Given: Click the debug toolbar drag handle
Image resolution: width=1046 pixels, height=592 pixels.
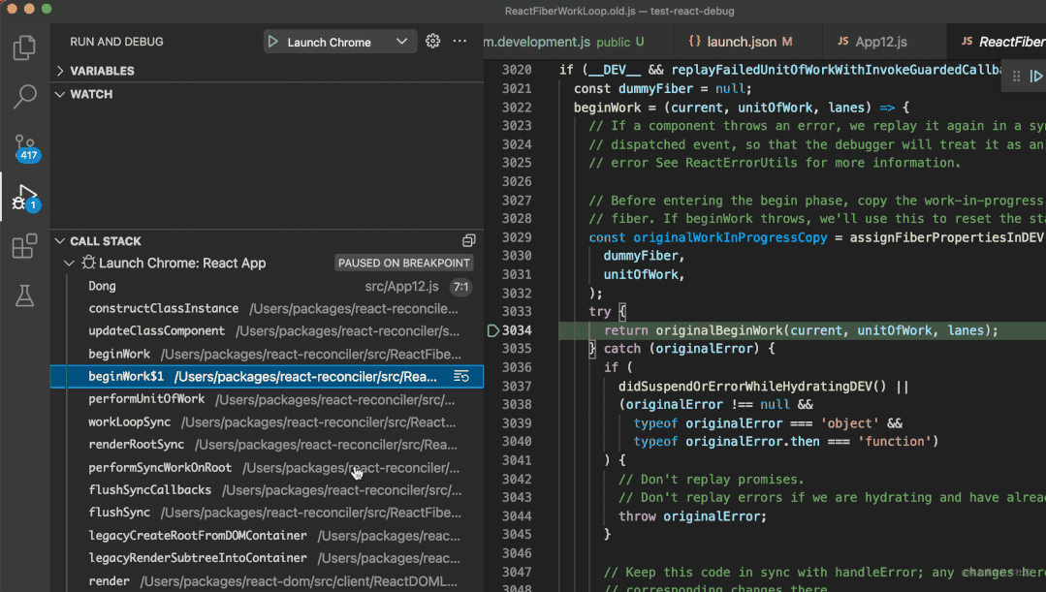Looking at the screenshot, I should point(1016,76).
